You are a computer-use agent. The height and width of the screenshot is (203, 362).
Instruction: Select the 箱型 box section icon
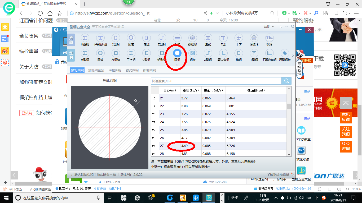pos(146,40)
